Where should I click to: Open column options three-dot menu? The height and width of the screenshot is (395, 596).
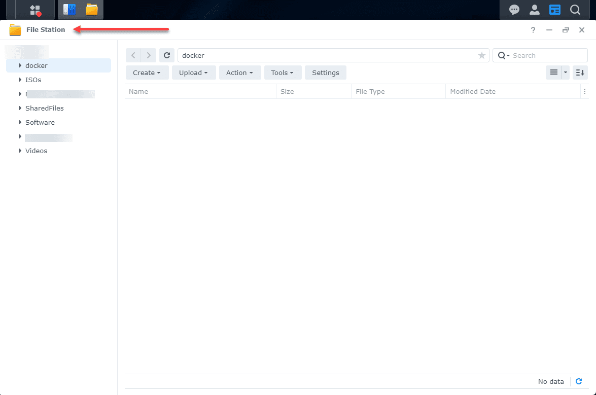pos(585,92)
